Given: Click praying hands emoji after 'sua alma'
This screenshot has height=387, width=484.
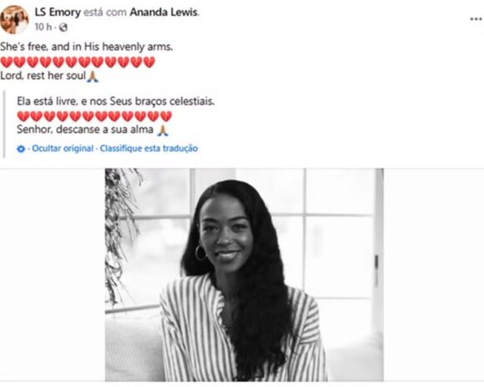Looking at the screenshot, I should tap(163, 131).
